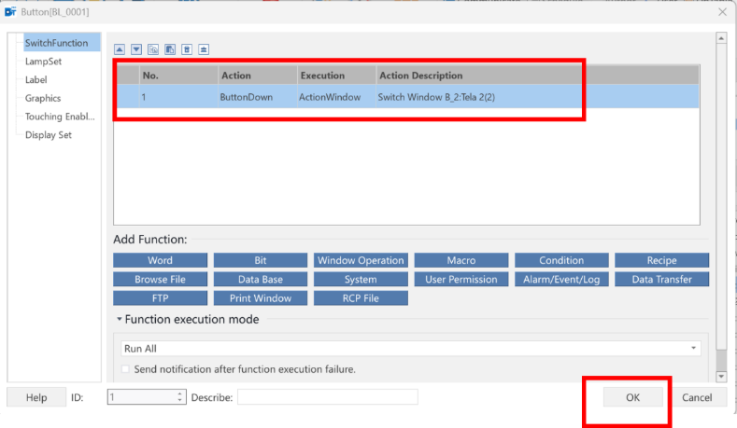737x428 pixels.
Task: Click the Action column header
Action: [258, 76]
